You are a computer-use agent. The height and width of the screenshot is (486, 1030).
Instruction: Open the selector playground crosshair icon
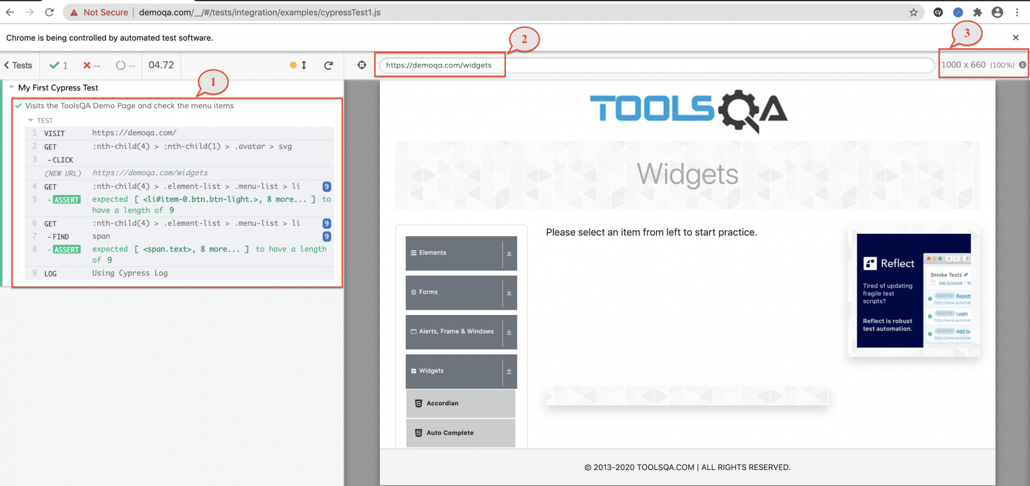point(362,65)
